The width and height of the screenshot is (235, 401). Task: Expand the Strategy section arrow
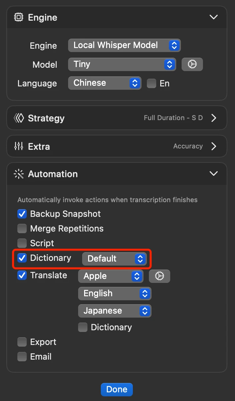pos(214,118)
